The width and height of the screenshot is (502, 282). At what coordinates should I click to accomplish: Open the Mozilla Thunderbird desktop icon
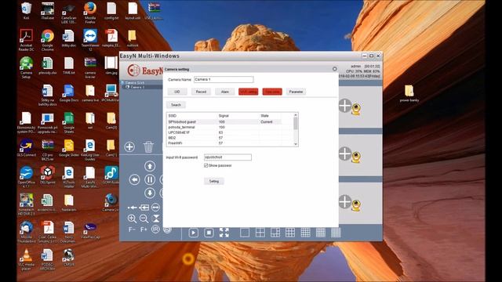(x=26, y=232)
